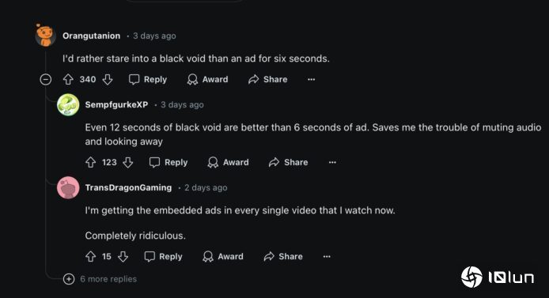Screen dimensions: 549x298
Task: Downvote TransDragonGaming's embedded ads comment
Action: tap(123, 257)
